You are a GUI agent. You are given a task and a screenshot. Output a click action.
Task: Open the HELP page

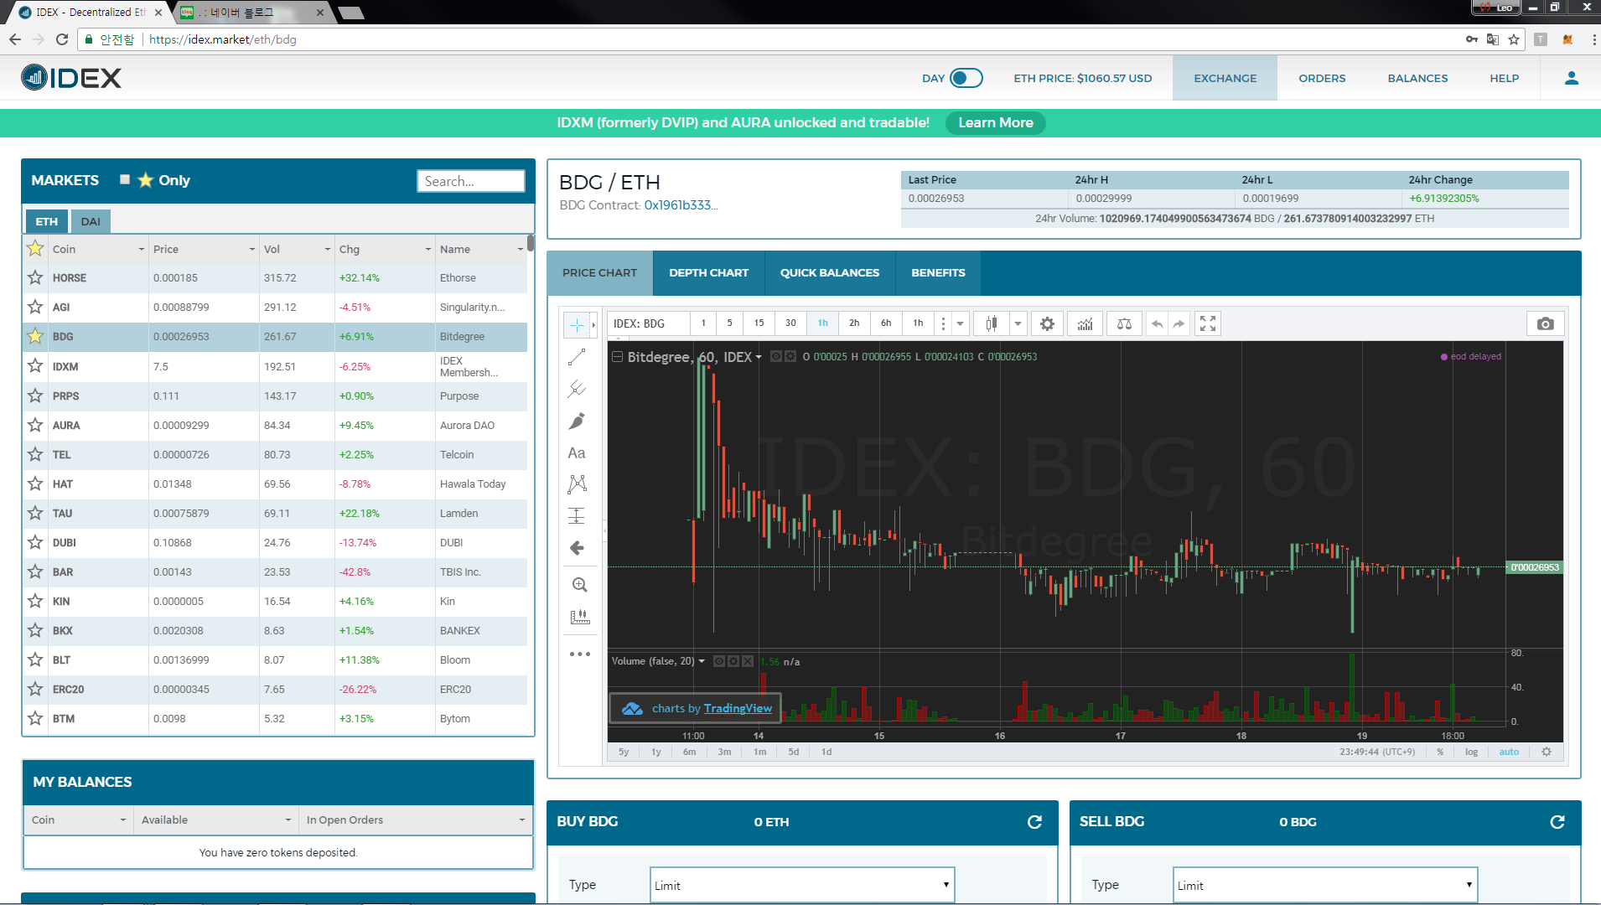click(x=1504, y=78)
